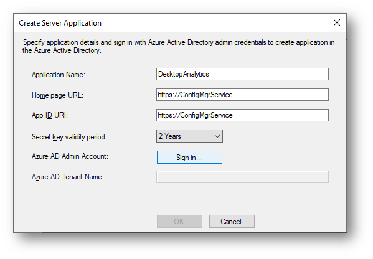This screenshot has height=259, width=373.
Task: Click the Azure AD Admin Account label
Action: (70, 156)
